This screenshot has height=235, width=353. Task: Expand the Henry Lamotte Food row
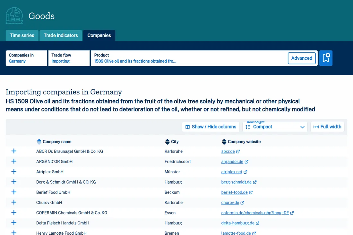click(14, 232)
